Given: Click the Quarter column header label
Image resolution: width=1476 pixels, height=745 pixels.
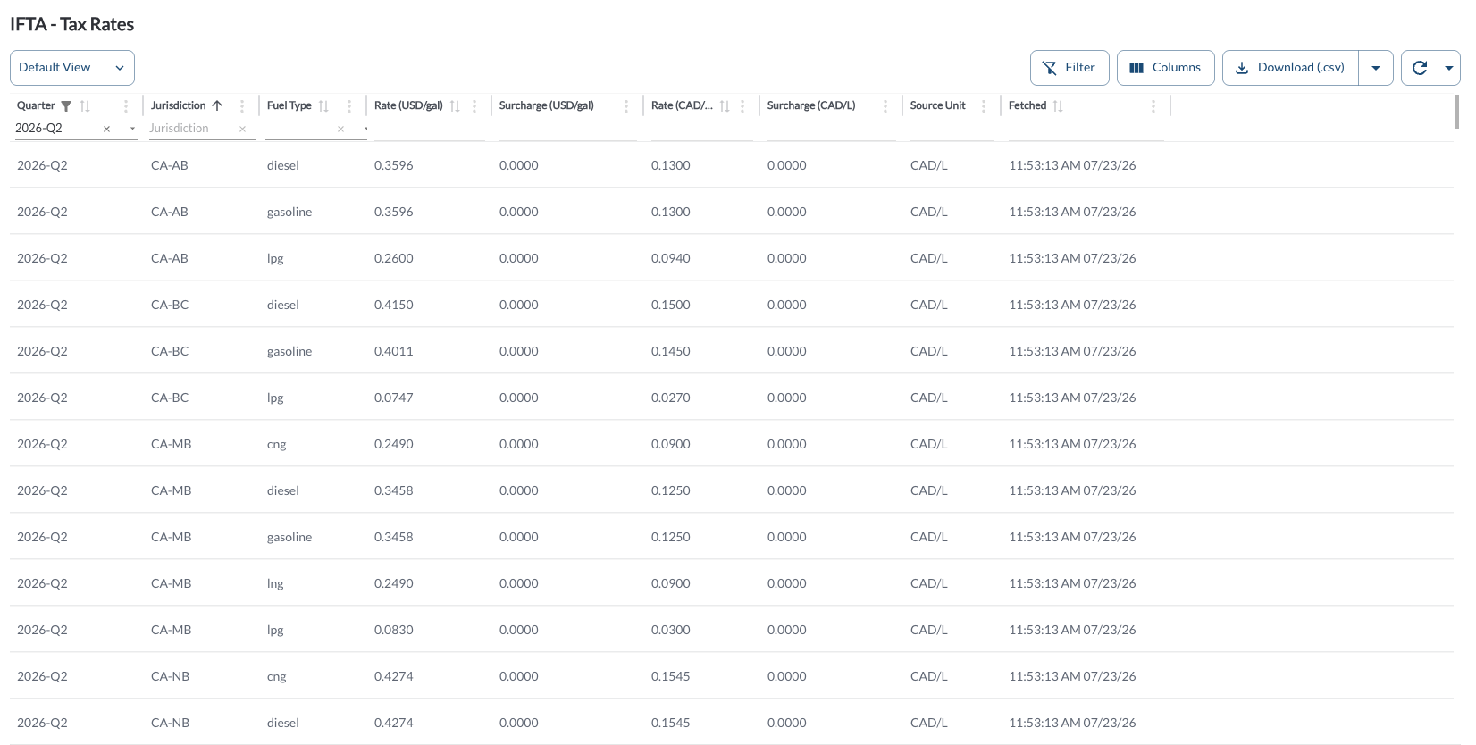Looking at the screenshot, I should click(36, 105).
